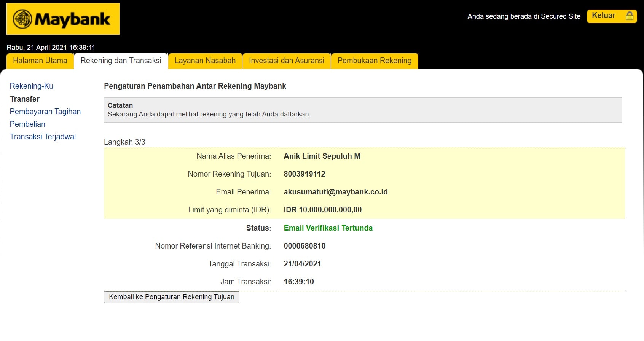Select the Pembukaan Rekening tab

[x=374, y=61]
